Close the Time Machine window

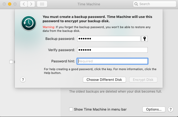click(4, 4)
